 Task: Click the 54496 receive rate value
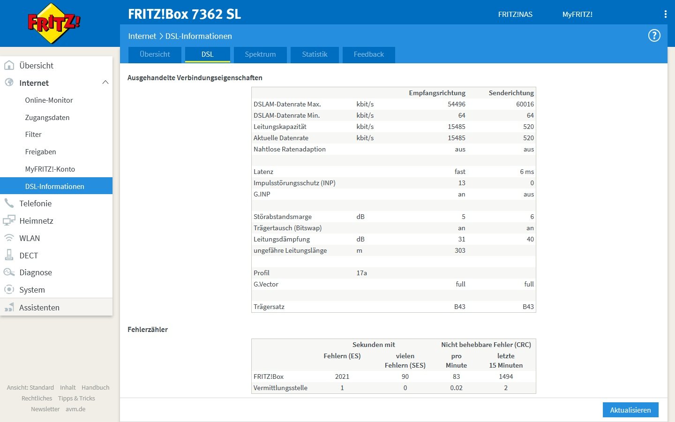(x=457, y=104)
